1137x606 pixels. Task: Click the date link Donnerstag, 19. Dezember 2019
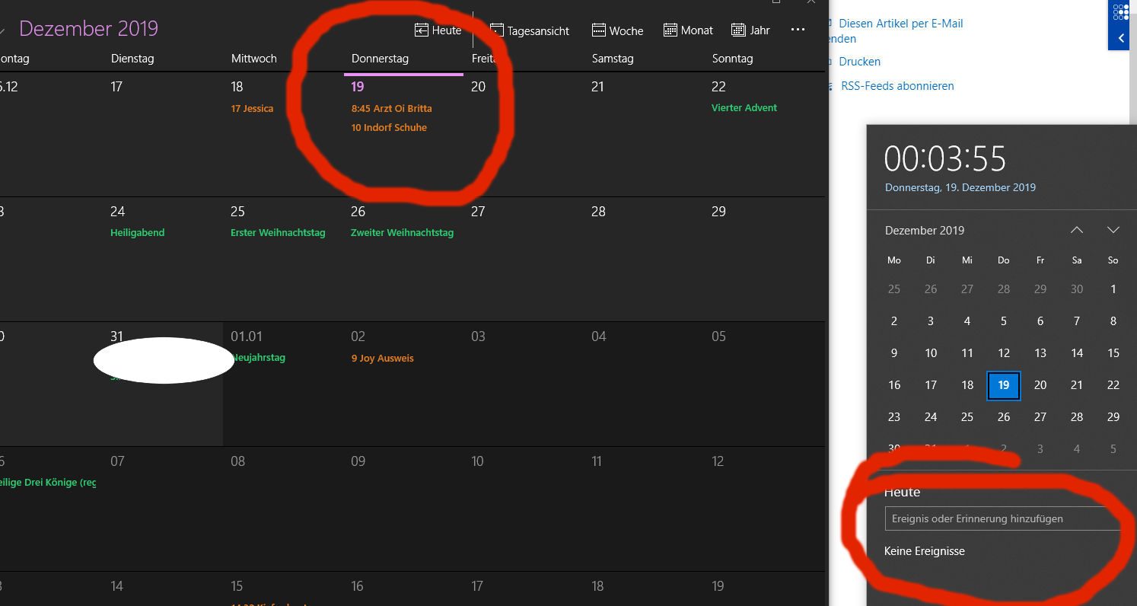pyautogui.click(x=960, y=187)
